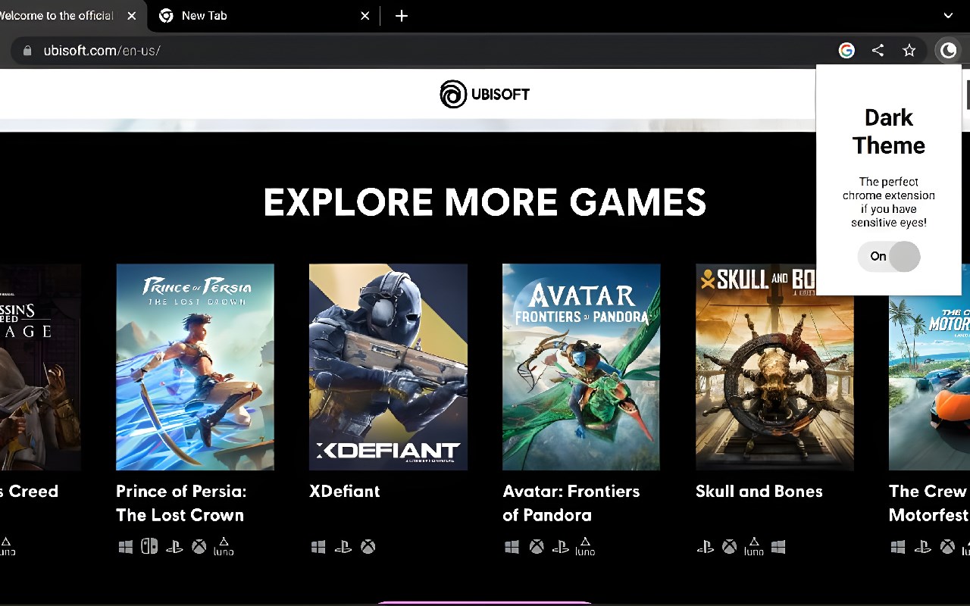Click the Luna icon under Avatar: Frontiers of Pandora
Image resolution: width=970 pixels, height=606 pixels.
(x=585, y=546)
